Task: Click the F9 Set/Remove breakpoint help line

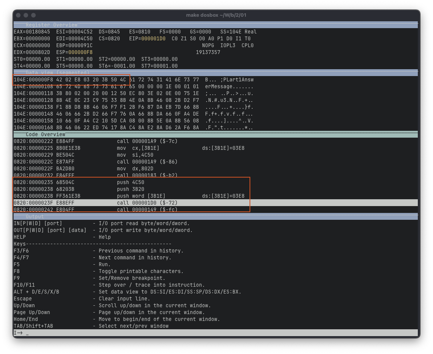Action: click(x=90, y=278)
